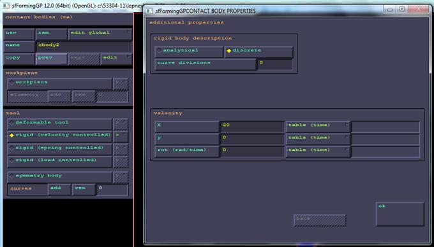Select the deformable tool option
This screenshot has height=247, width=434.
(59, 123)
